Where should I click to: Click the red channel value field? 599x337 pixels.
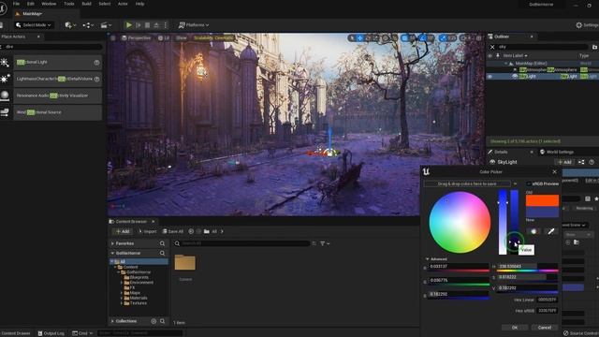click(x=459, y=266)
